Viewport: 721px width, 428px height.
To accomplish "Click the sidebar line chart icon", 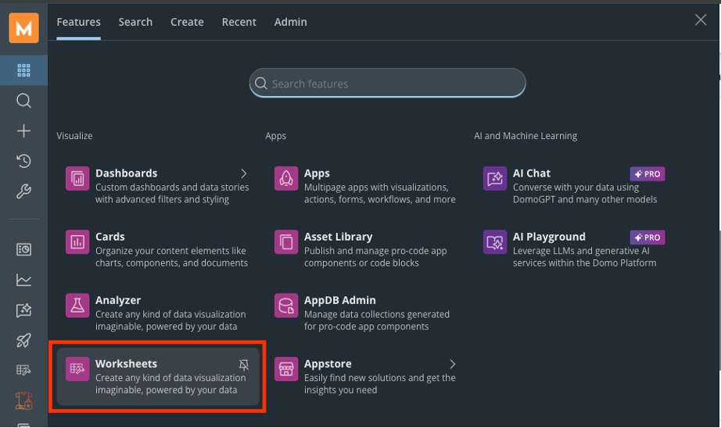I will pyautogui.click(x=24, y=280).
